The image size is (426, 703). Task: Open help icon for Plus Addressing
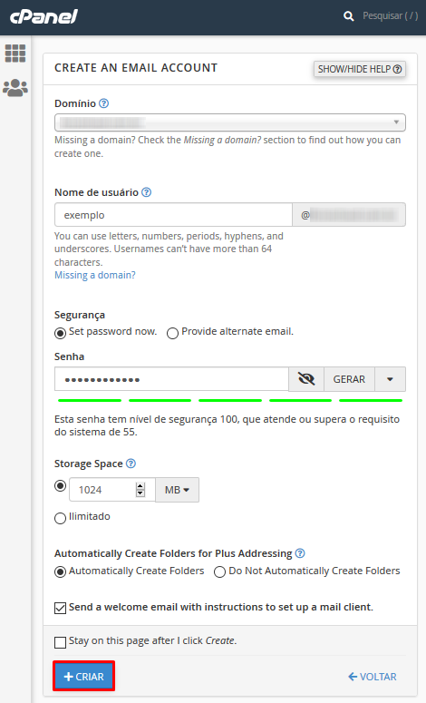(x=300, y=553)
